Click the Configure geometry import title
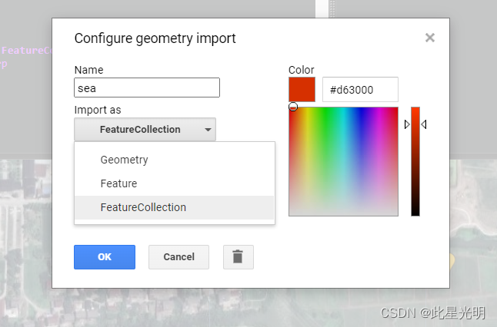Viewport: 497px width, 327px height. click(155, 38)
